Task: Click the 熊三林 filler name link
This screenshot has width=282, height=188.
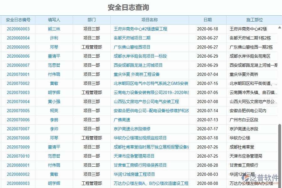Action: pos(54,29)
